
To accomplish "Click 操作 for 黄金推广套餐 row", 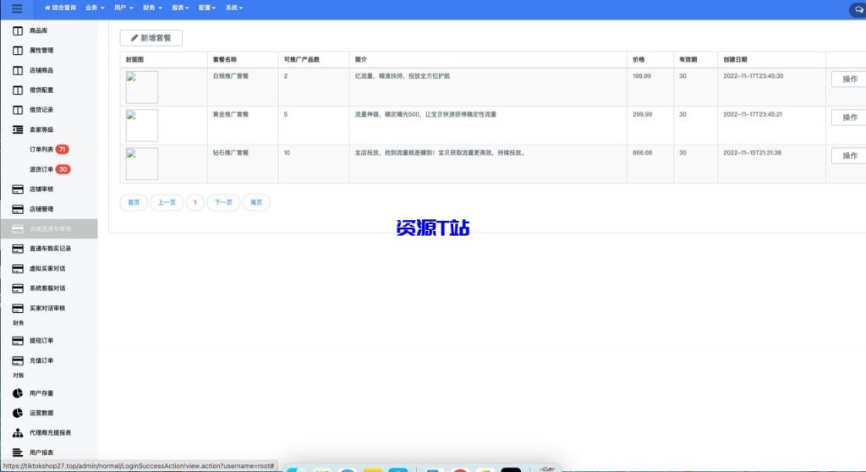I will pyautogui.click(x=849, y=118).
